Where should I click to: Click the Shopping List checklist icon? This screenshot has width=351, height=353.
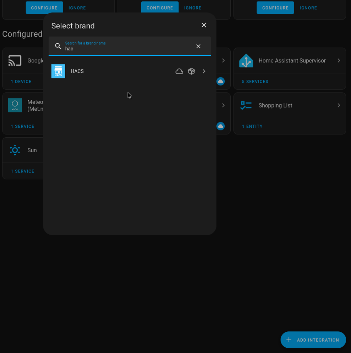point(246,106)
